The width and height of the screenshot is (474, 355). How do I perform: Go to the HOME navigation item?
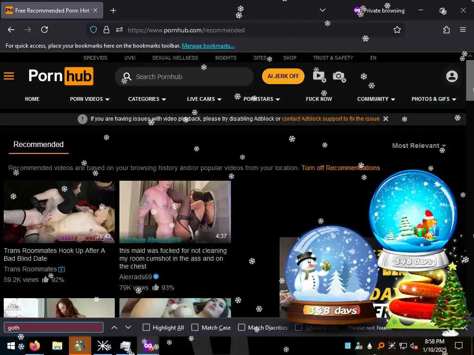[x=32, y=99]
